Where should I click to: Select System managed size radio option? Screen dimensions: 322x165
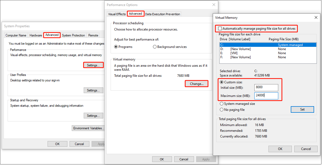[x=221, y=104]
